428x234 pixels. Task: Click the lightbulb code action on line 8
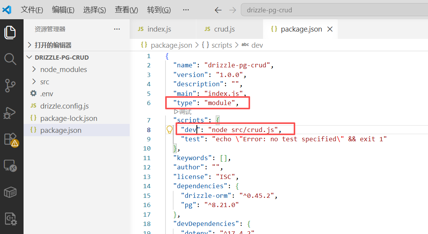point(169,130)
